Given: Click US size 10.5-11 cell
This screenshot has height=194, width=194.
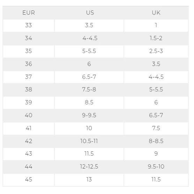Looking at the screenshot, I should coord(89,141).
